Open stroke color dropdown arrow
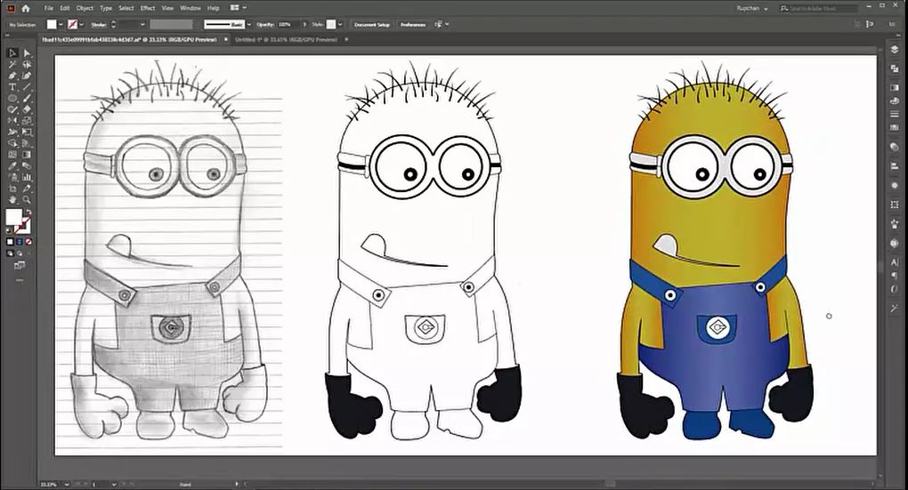This screenshot has width=908, height=490. click(x=82, y=24)
